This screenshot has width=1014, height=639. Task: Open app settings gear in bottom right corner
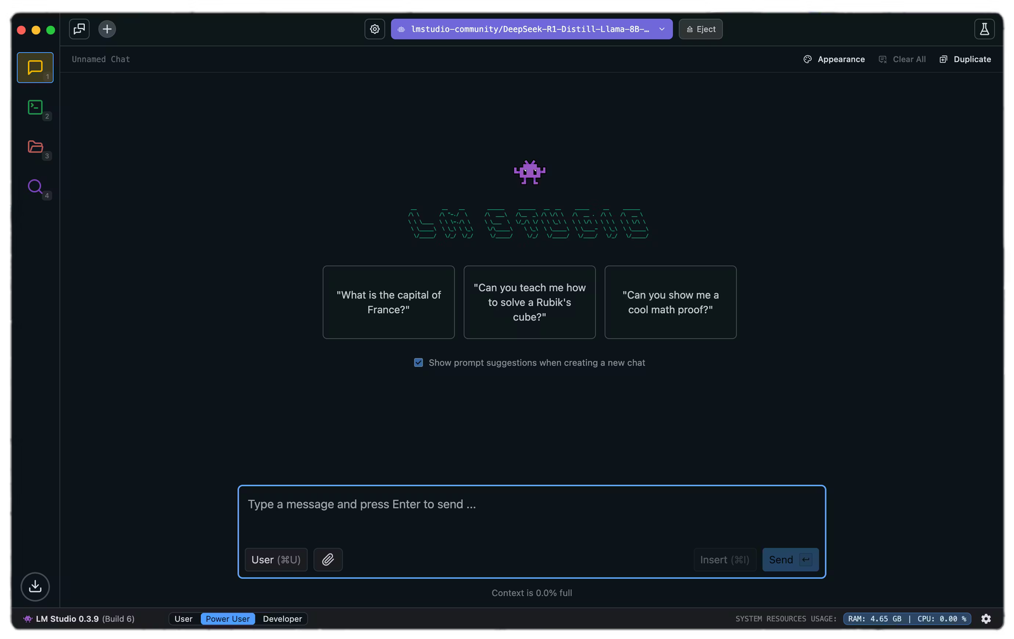click(986, 618)
